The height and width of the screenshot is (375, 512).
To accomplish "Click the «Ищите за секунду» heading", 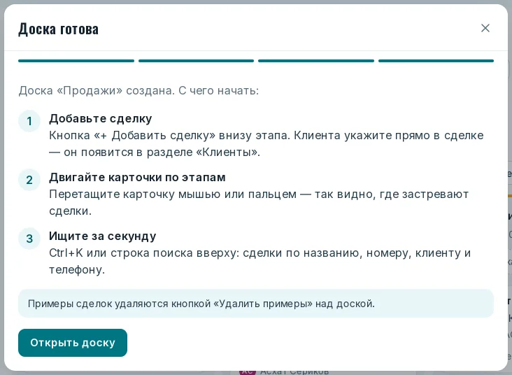I will (x=103, y=236).
